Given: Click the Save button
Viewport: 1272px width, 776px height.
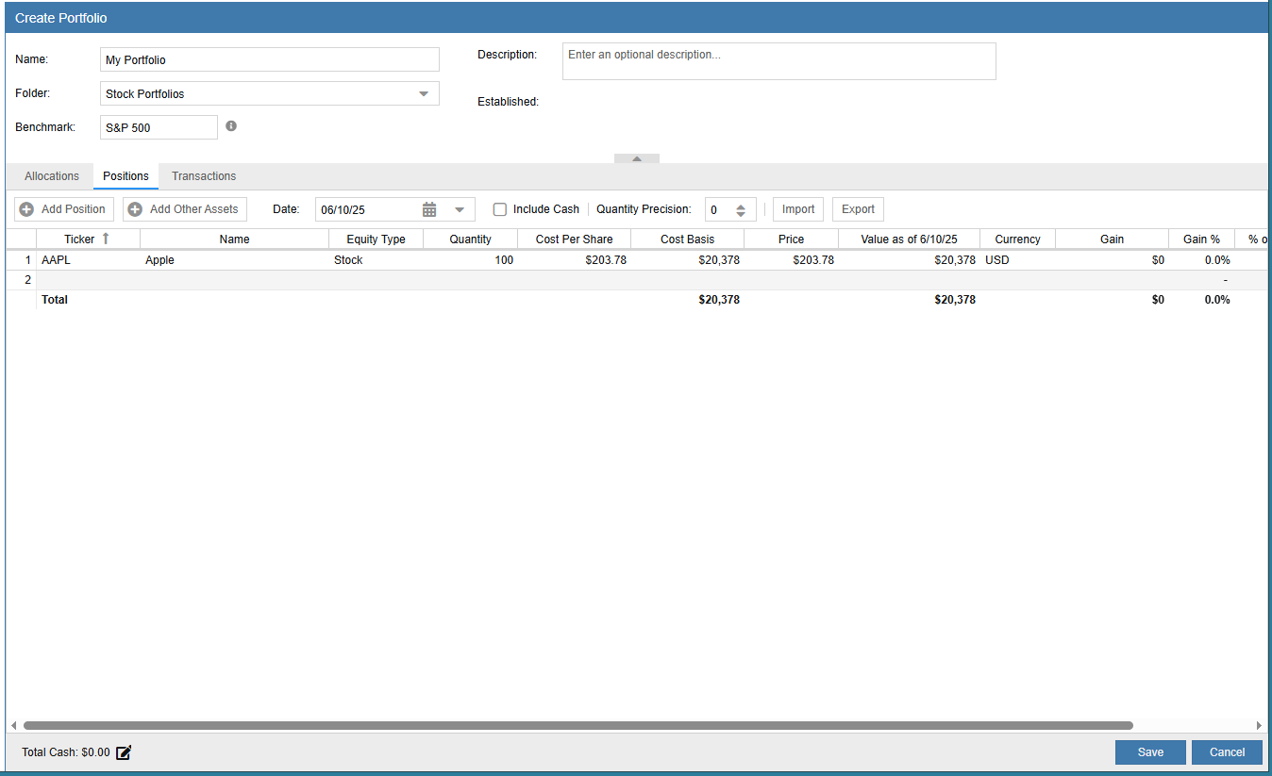Looking at the screenshot, I should 1150,752.
